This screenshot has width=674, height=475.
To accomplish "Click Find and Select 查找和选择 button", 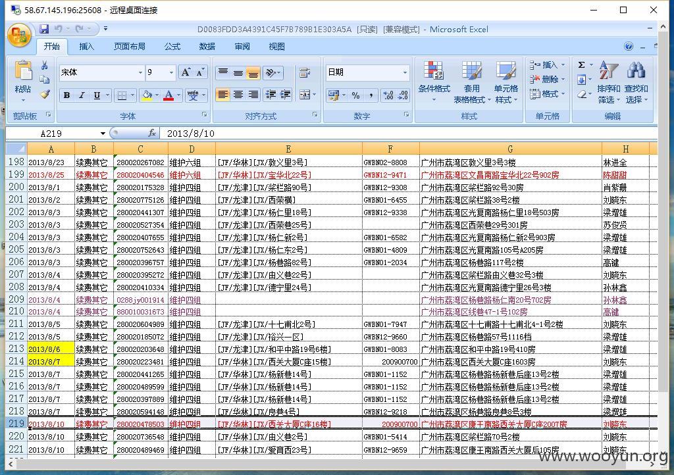I will click(636, 82).
